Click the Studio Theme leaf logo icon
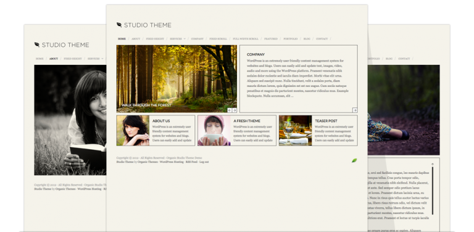Viewport: 474px width, 232px height. click(119, 25)
